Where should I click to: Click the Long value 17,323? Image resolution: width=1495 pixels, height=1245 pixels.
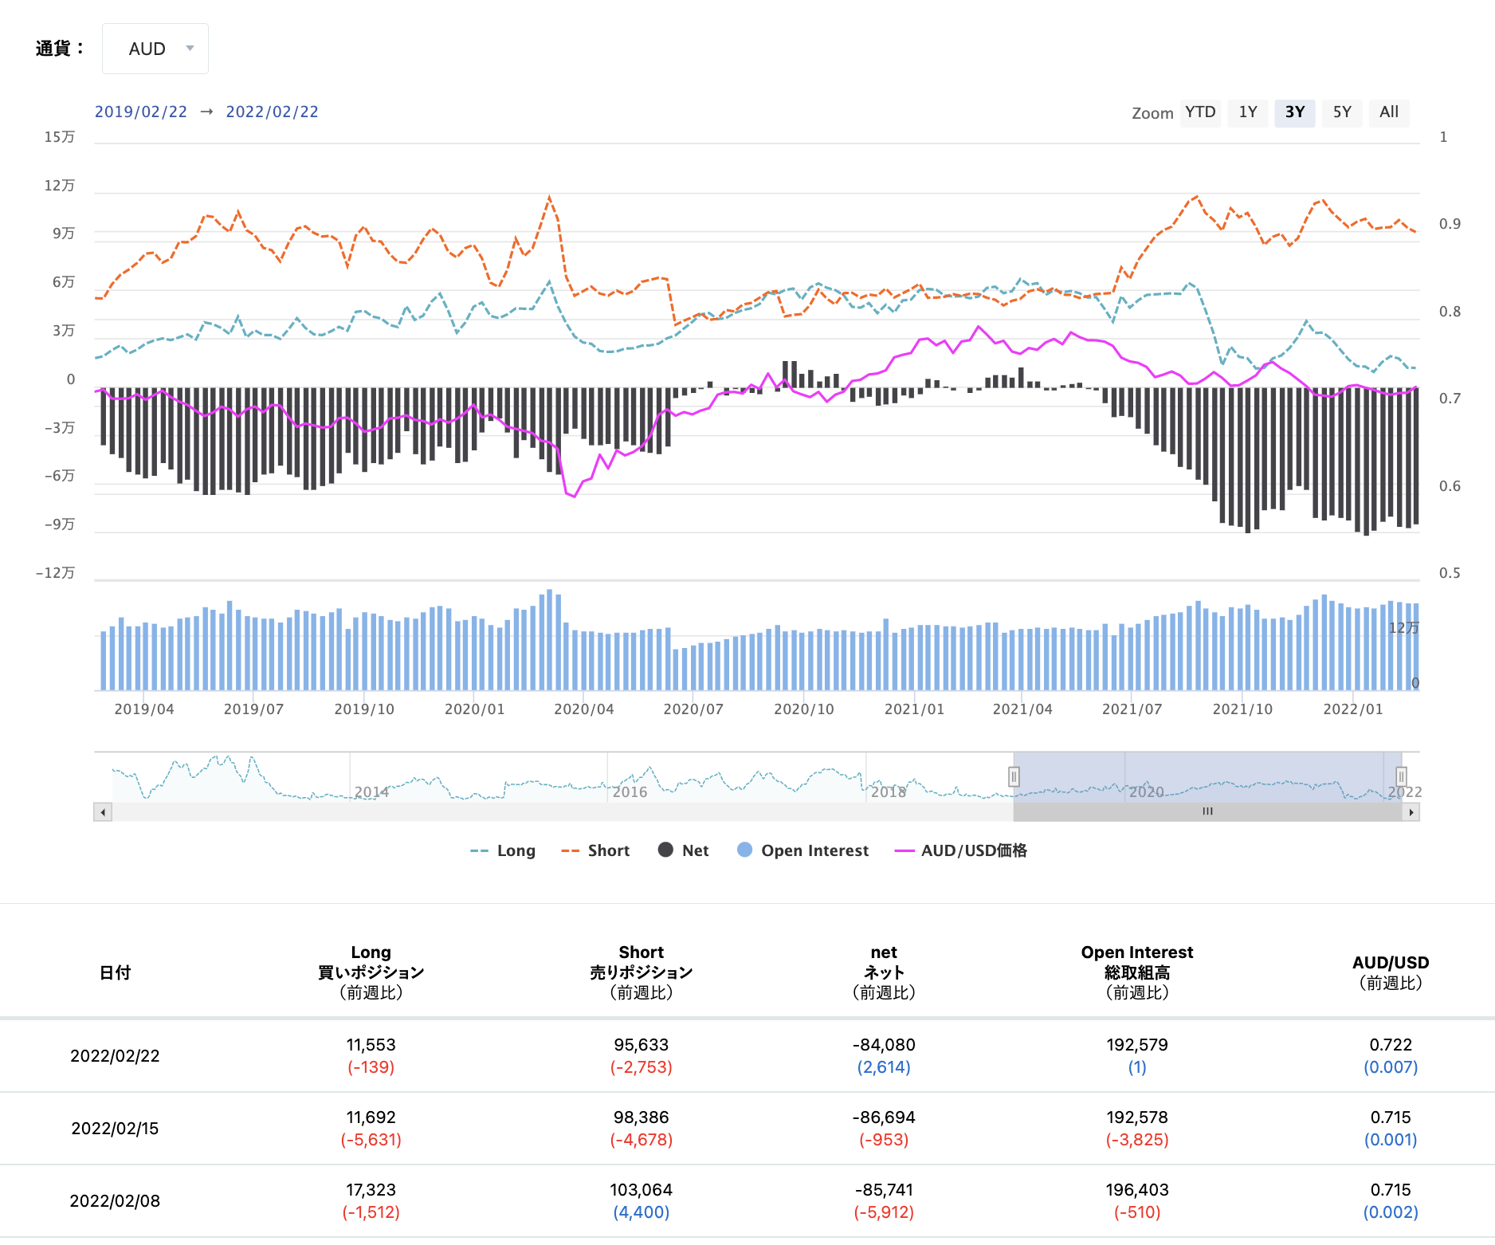coord(371,1190)
